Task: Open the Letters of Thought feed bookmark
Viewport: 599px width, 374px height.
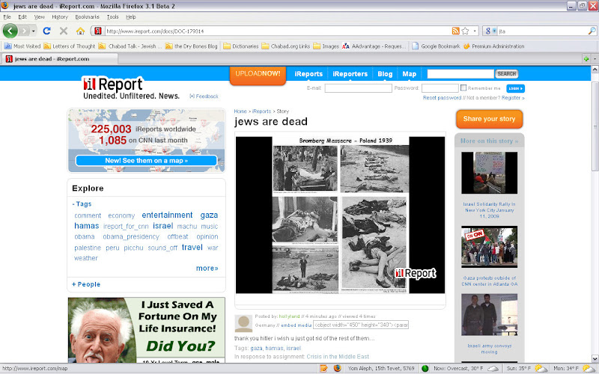Action: click(x=69, y=46)
